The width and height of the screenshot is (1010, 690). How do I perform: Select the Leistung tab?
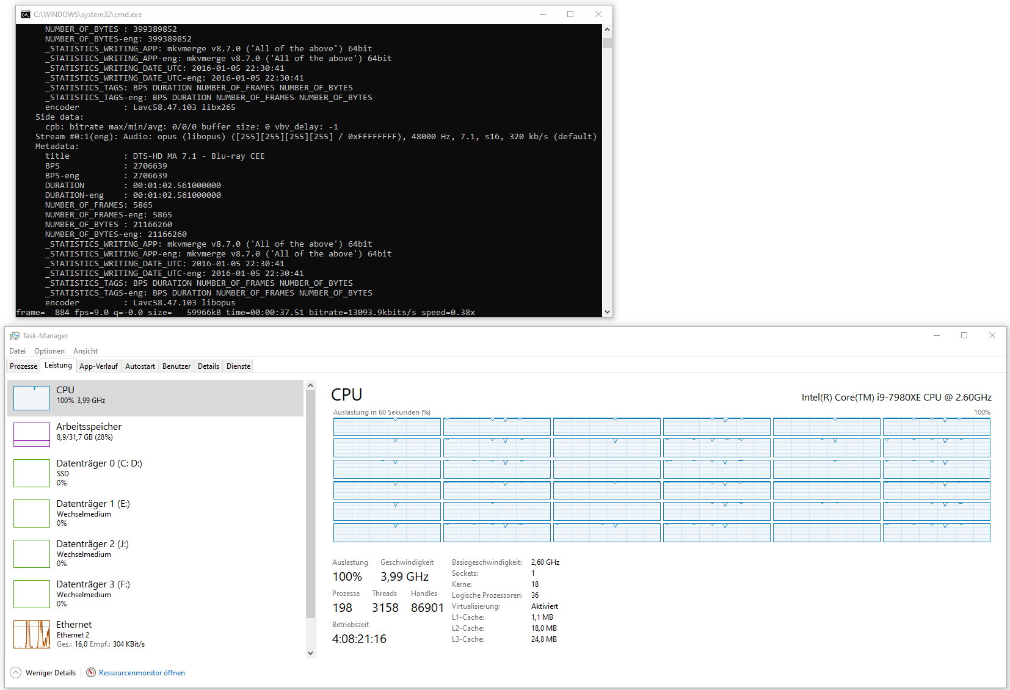point(59,365)
